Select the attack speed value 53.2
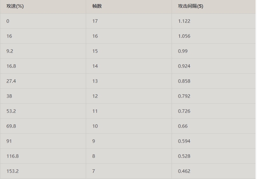 click(11, 111)
